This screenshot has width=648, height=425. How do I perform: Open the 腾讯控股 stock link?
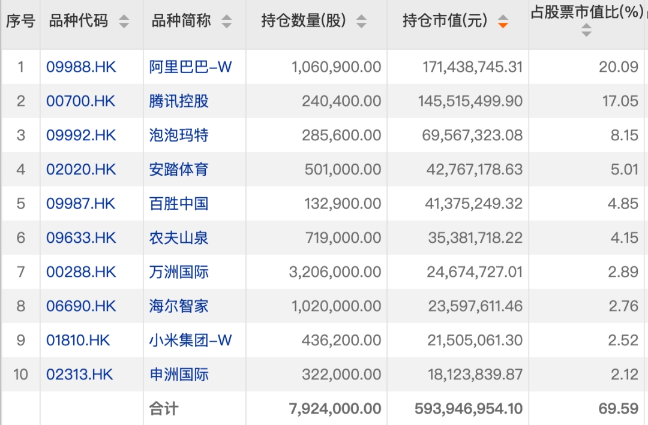[x=179, y=101]
